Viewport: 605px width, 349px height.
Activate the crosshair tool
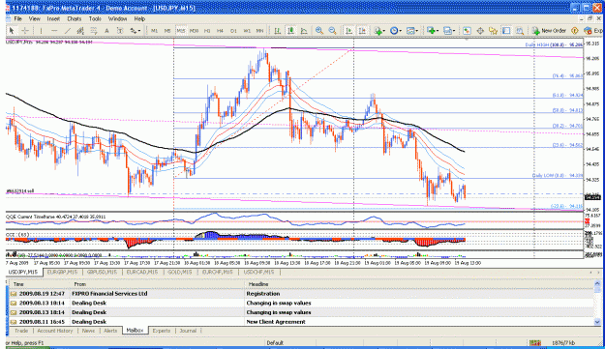click(25, 30)
